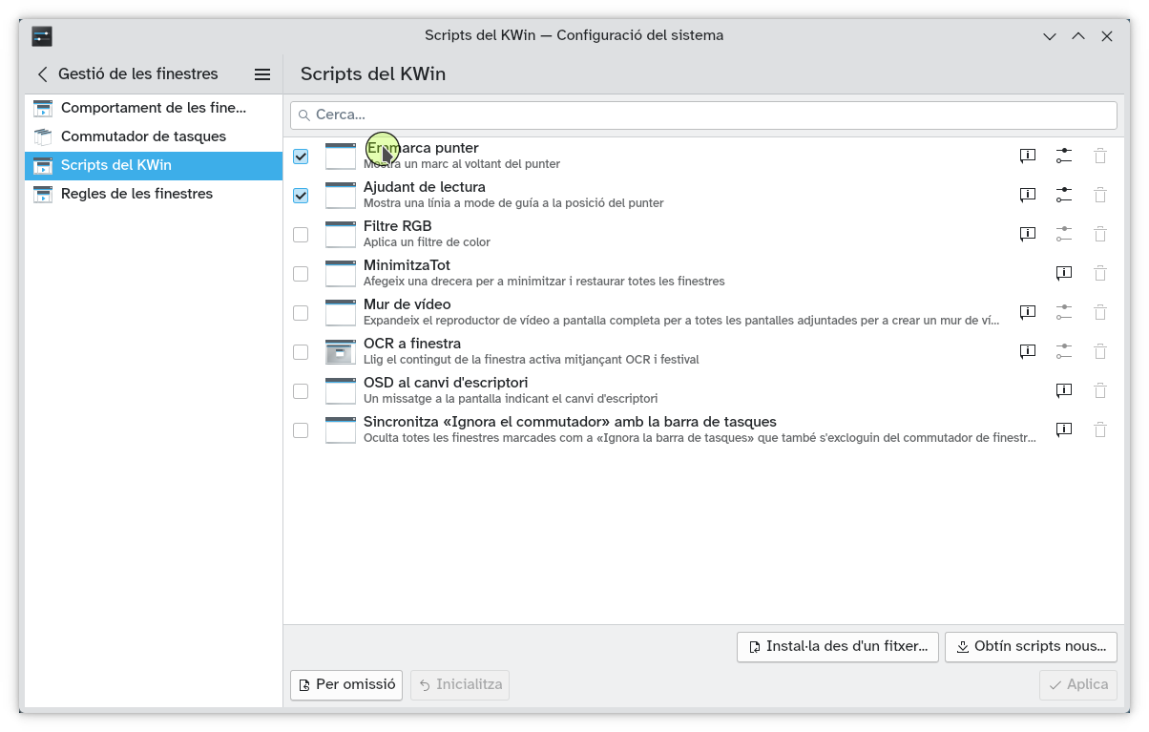Delete the Sincronitza «Ignora el commutador» script
This screenshot has width=1149, height=732.
(x=1100, y=429)
